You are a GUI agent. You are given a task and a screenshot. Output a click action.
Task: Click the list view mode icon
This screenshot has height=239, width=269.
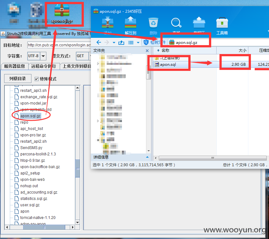131,42
